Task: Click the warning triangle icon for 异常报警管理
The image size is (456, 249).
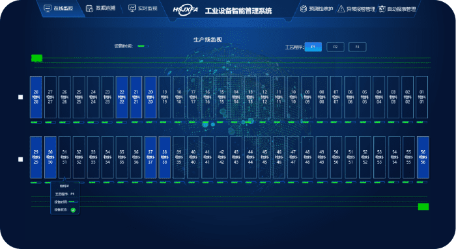Action: [341, 9]
